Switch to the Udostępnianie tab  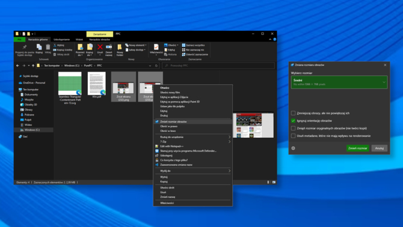(62, 39)
